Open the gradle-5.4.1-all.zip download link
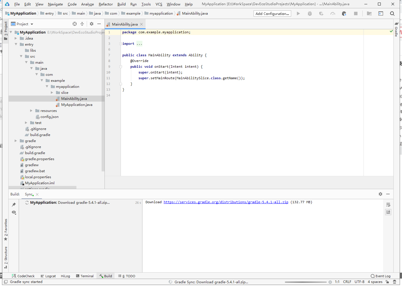The image size is (402, 287). 226,202
